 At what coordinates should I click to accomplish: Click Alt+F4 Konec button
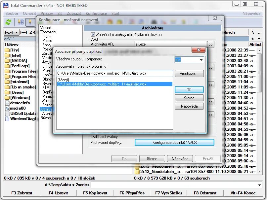click(x=243, y=193)
